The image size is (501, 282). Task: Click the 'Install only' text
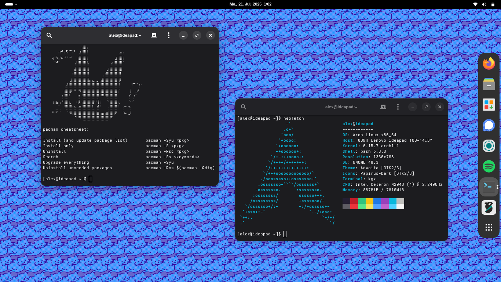coord(58,146)
